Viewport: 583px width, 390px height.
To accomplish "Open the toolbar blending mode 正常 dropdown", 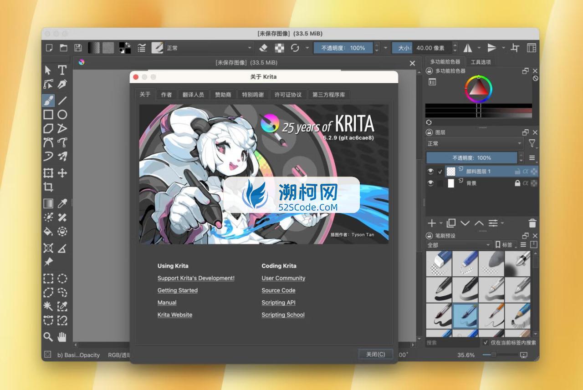I will (210, 48).
